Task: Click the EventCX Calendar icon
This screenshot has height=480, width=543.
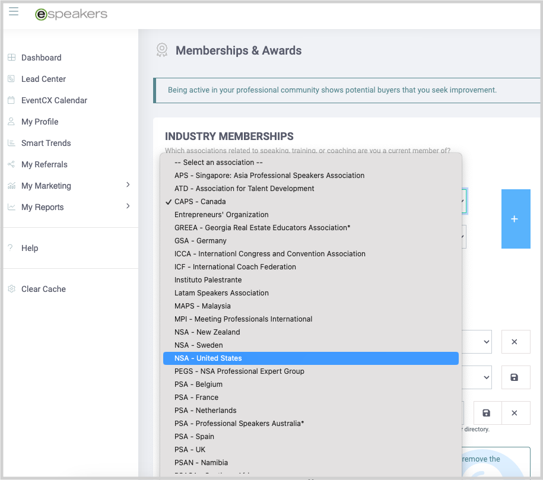Action: pos(11,100)
